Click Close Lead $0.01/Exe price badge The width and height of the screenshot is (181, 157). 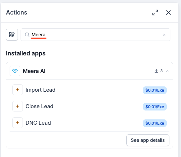pos(155,107)
